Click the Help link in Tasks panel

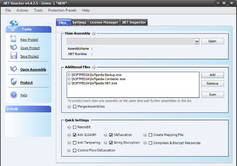click(x=24, y=95)
